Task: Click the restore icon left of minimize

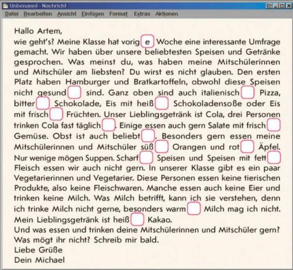Action: 269,6
